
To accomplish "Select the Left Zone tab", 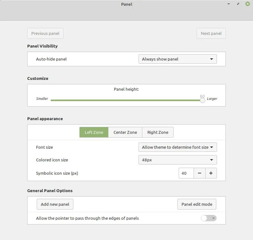I will (x=94, y=132).
